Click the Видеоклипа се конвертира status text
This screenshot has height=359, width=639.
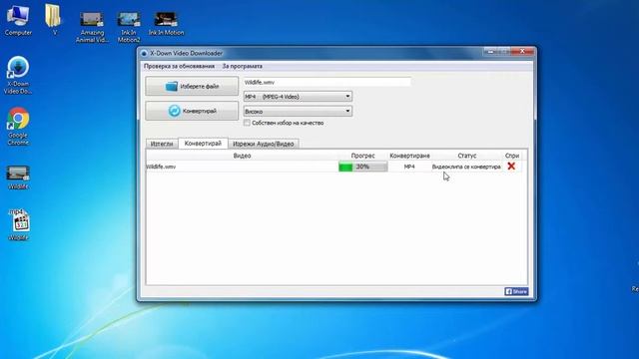(466, 167)
